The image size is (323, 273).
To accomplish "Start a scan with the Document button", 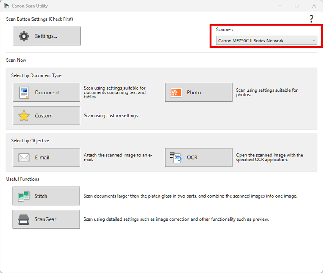I will point(46,92).
